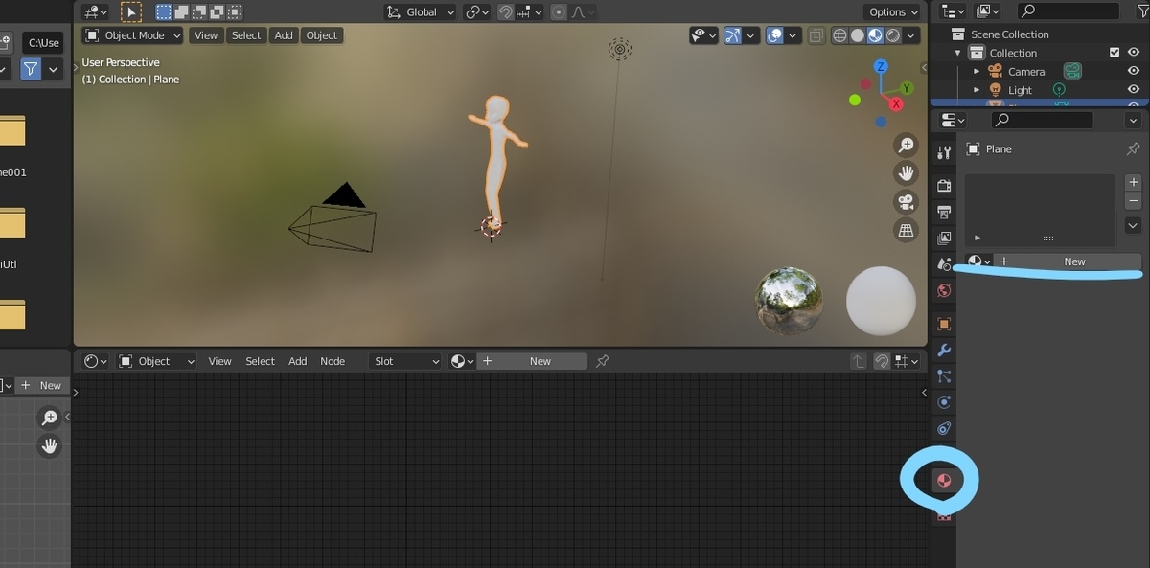Open Scene properties tab
The width and height of the screenshot is (1150, 568).
[944, 263]
